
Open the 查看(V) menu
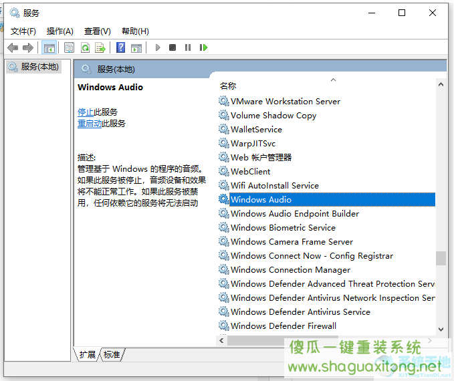click(x=98, y=31)
